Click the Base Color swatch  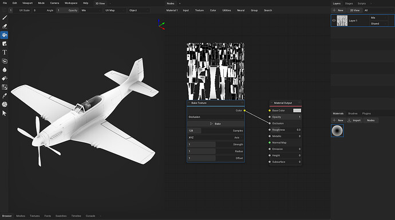click(x=297, y=111)
